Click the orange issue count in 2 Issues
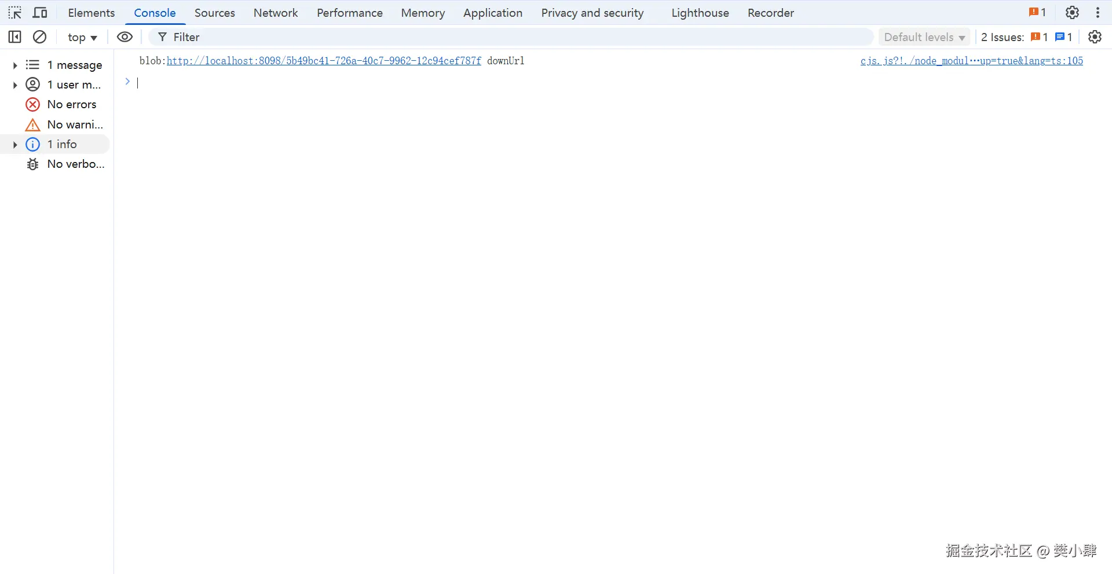 1039,37
